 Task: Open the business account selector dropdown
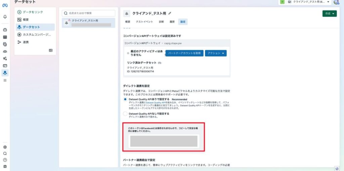coord(305,2)
